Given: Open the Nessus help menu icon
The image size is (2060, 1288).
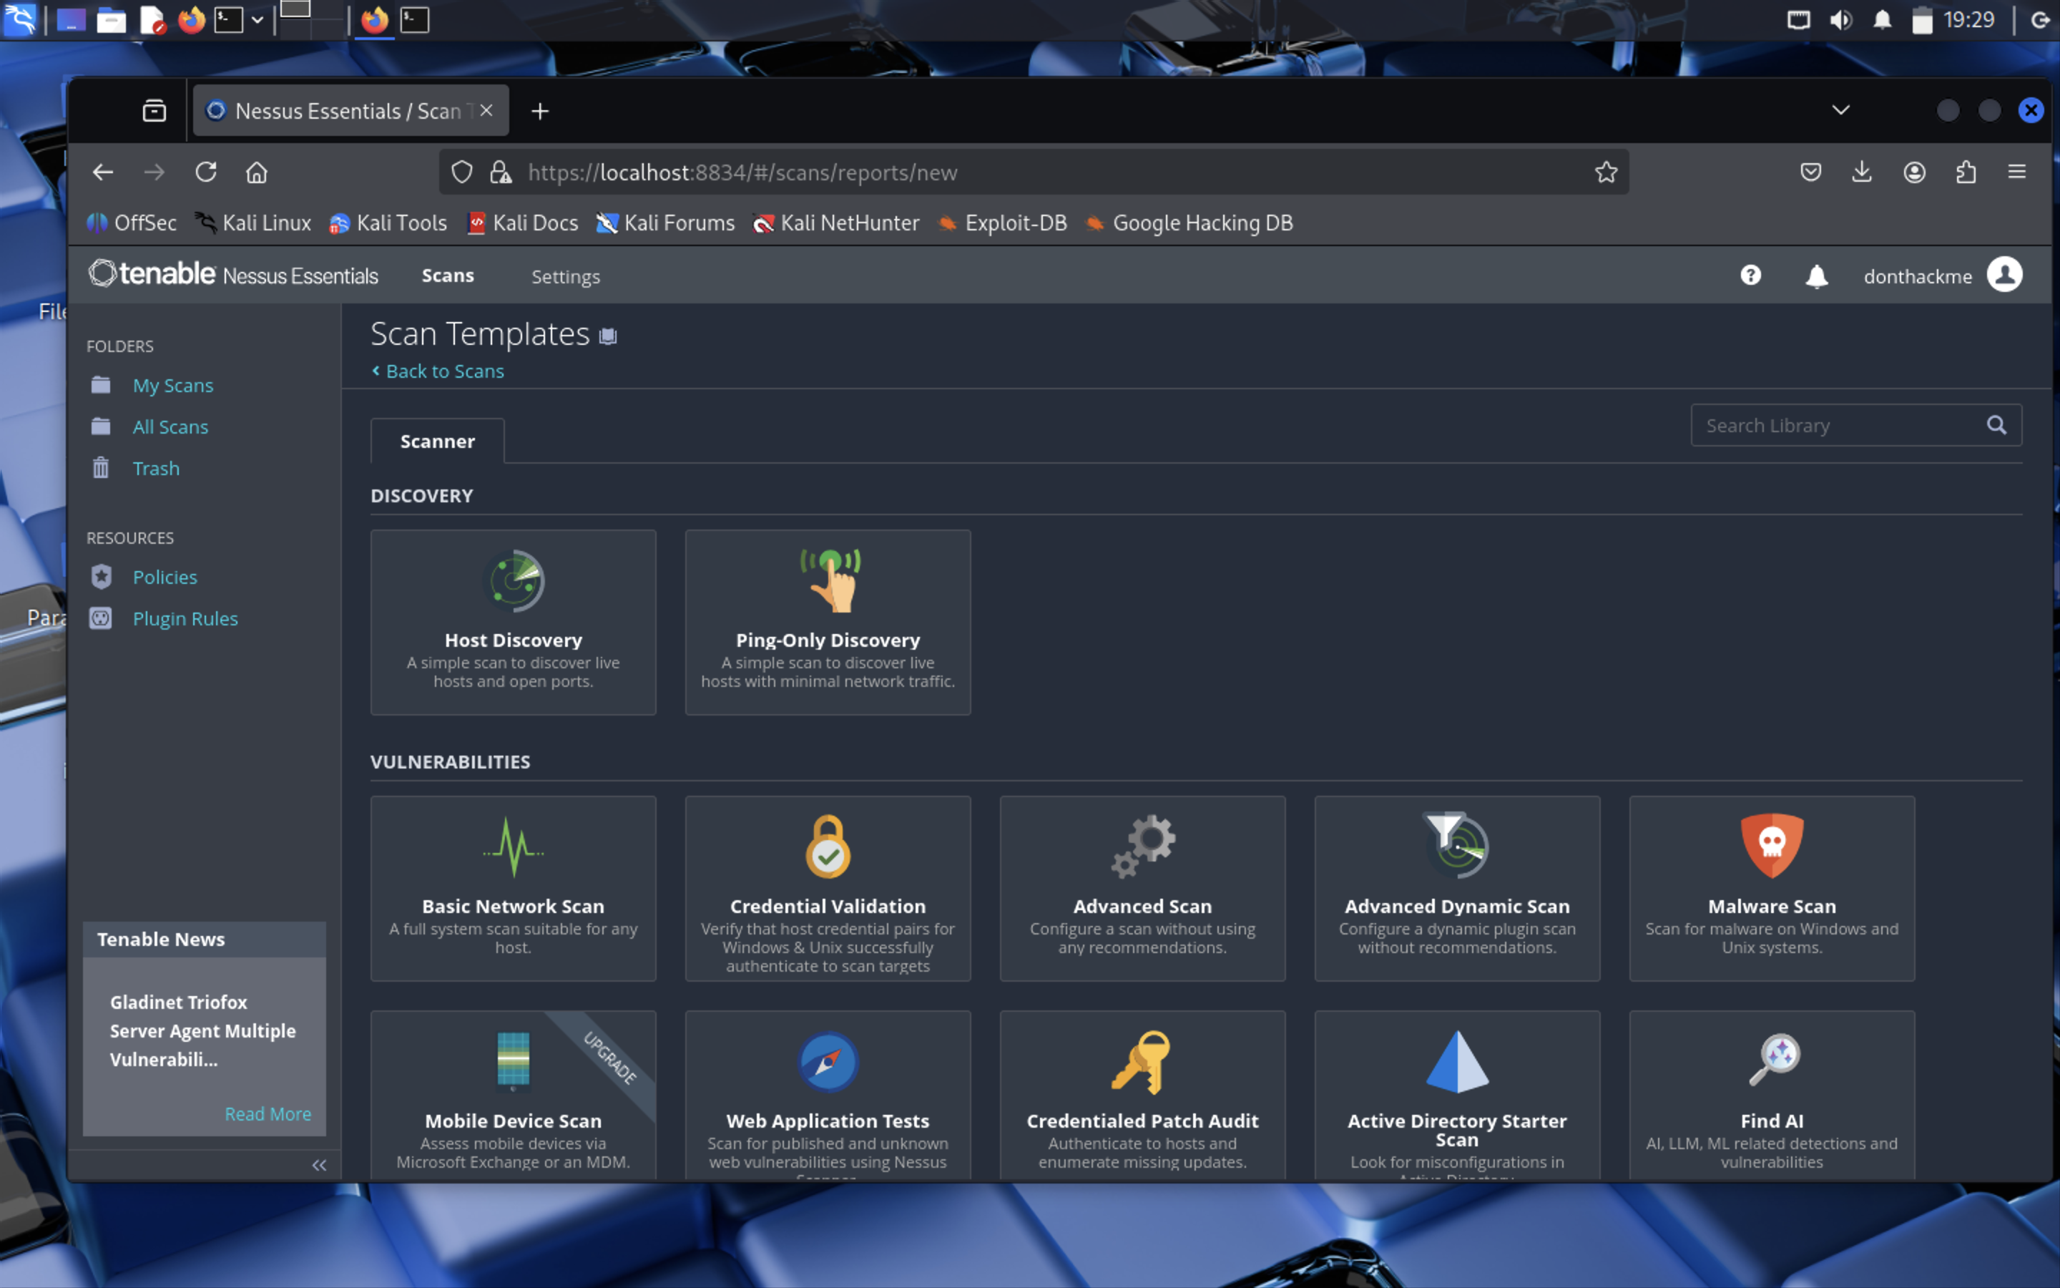Looking at the screenshot, I should click(1750, 275).
